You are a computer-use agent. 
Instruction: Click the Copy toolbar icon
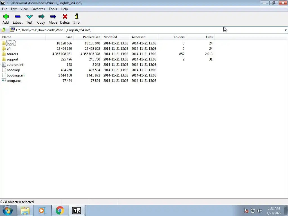point(41,17)
